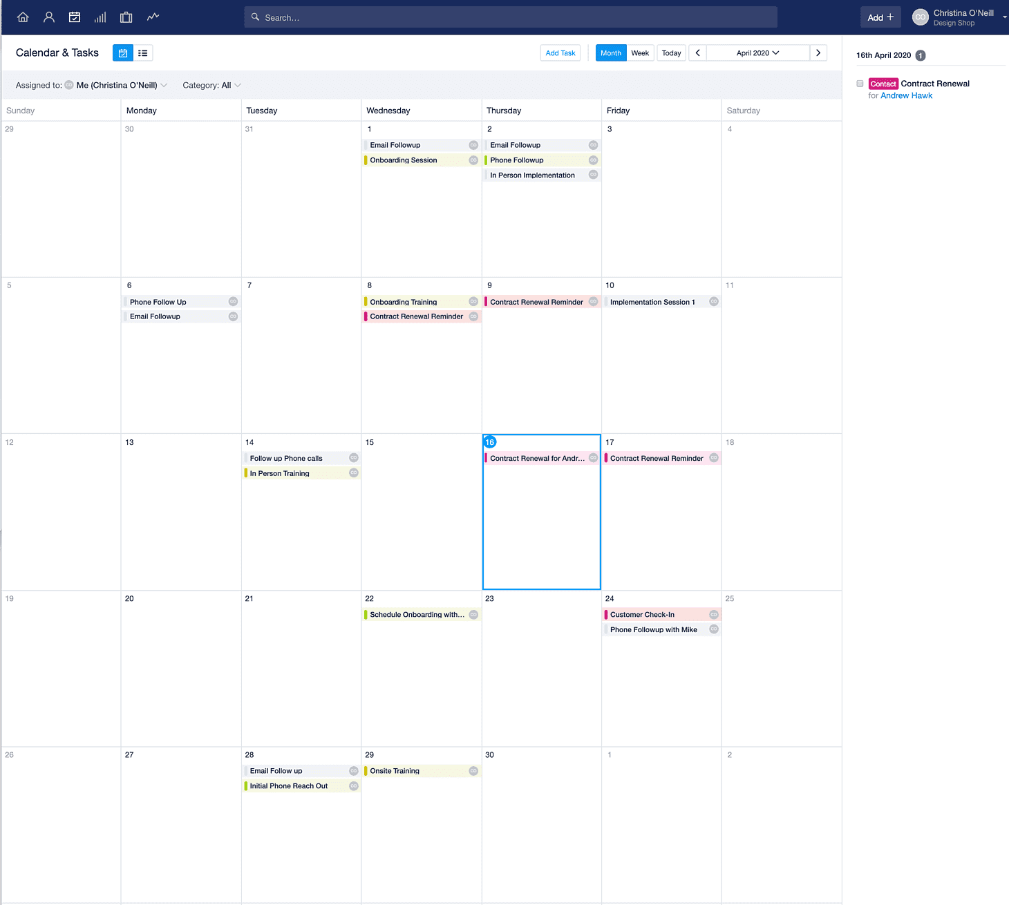Viewport: 1009px width, 905px height.
Task: Jump to Today button
Action: [671, 53]
